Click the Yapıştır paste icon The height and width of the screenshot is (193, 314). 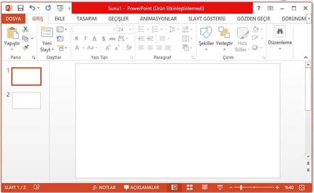pos(12,33)
